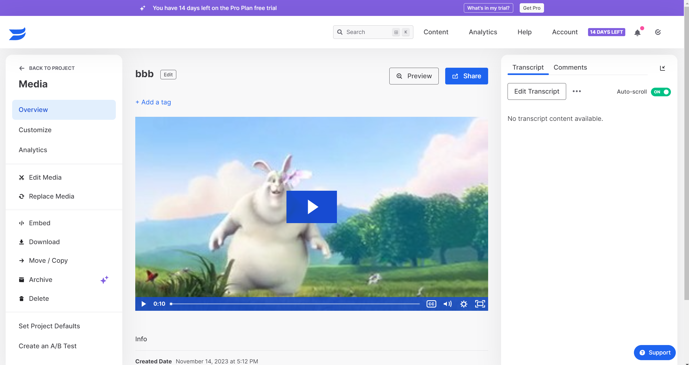Turn off Auto-scroll toggle
689x365 pixels.
pos(661,92)
